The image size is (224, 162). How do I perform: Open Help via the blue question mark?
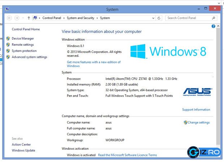coord(213,26)
